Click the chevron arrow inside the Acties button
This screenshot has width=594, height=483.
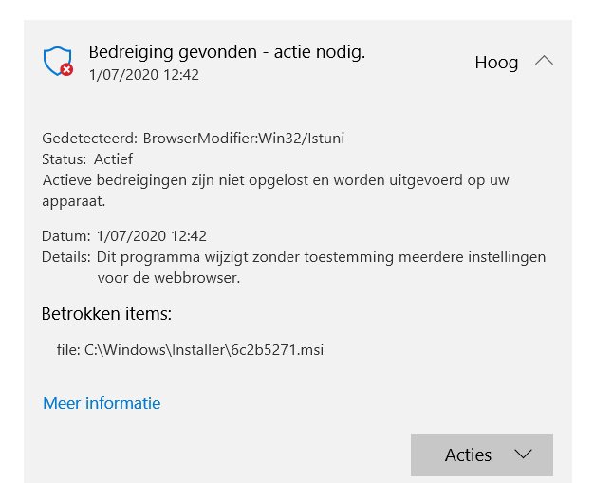pos(523,455)
